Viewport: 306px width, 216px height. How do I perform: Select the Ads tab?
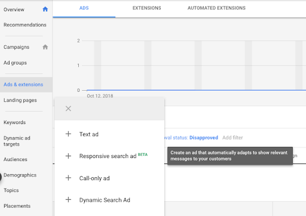84,8
